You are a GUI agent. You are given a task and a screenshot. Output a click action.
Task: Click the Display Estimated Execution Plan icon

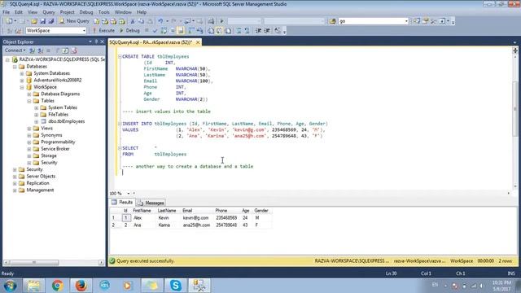[x=164, y=31]
